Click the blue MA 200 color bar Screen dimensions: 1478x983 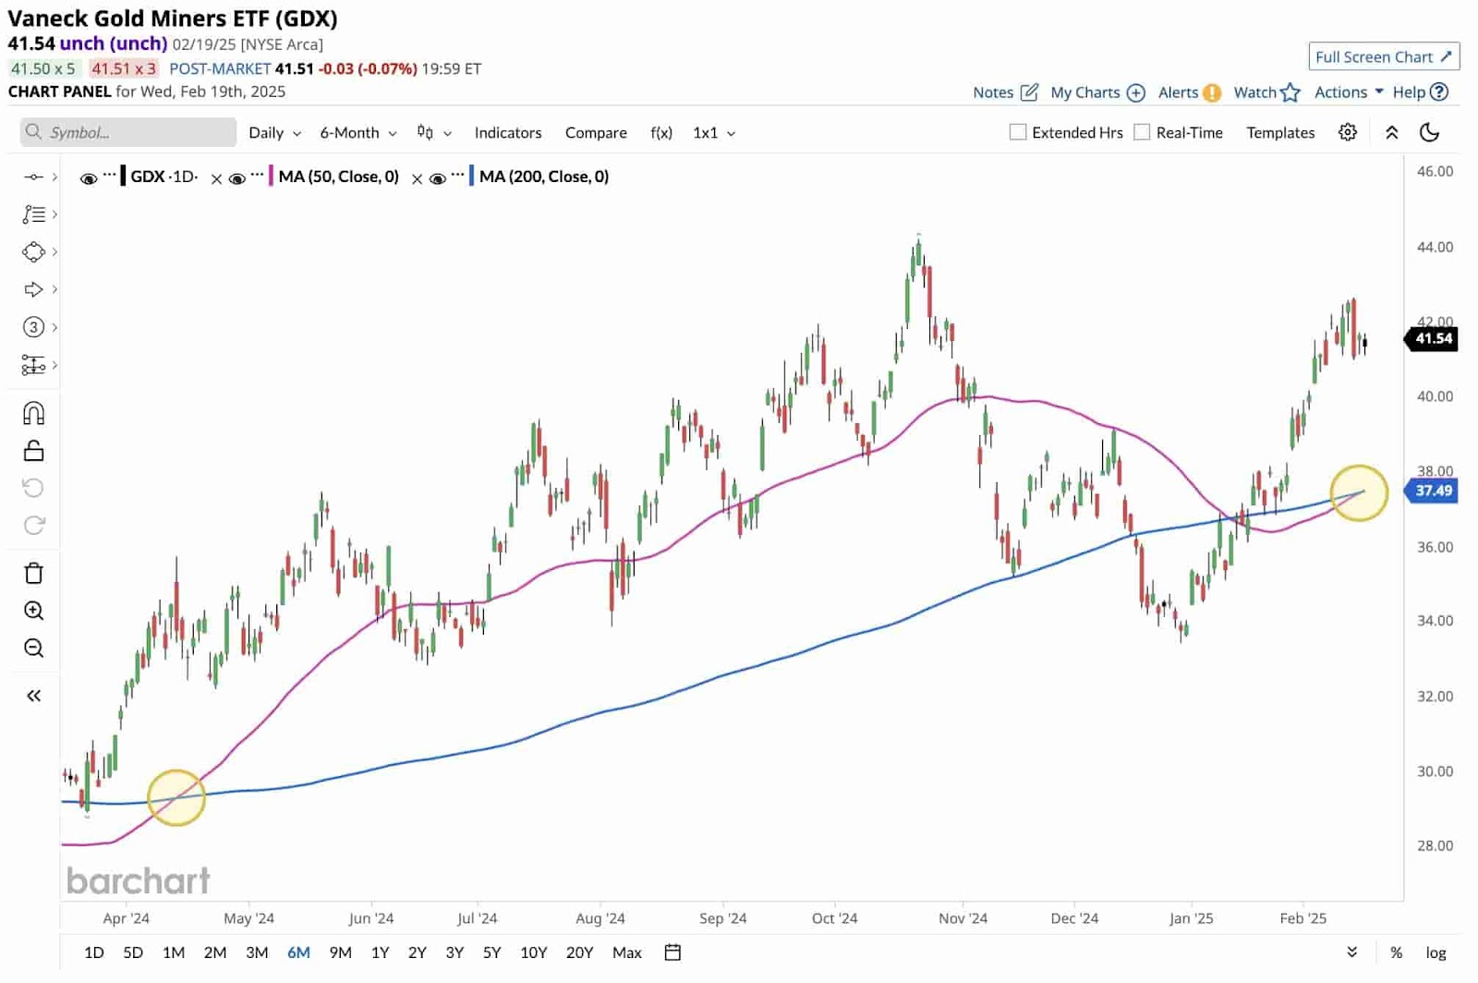471,176
